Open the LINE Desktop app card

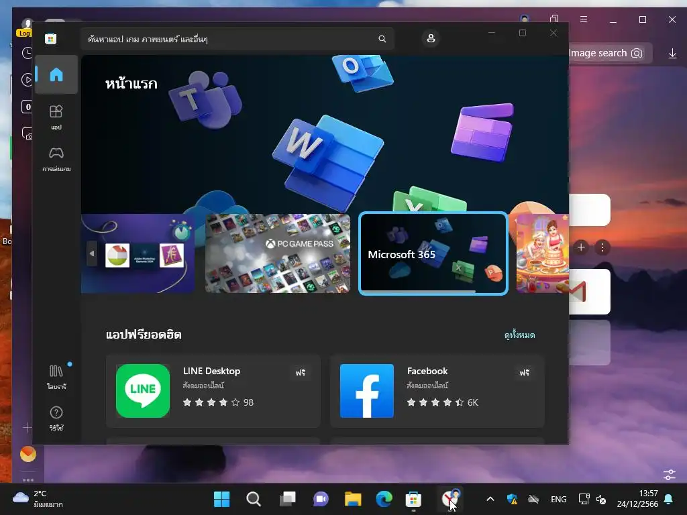[x=213, y=391]
